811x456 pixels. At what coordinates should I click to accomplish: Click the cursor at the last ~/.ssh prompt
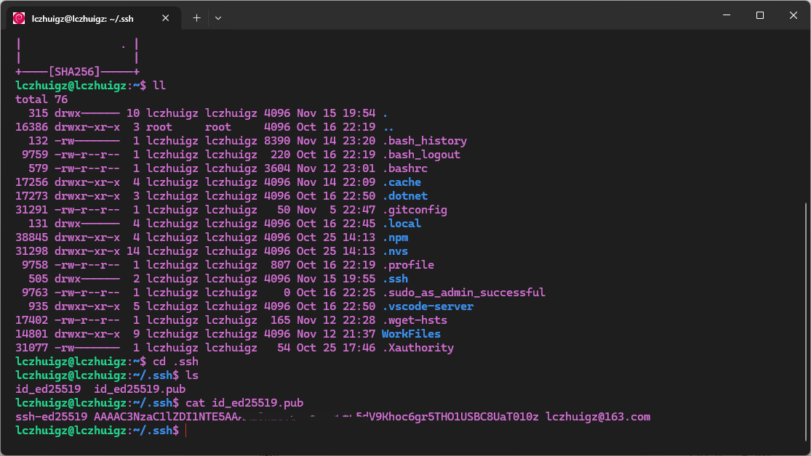[187, 431]
